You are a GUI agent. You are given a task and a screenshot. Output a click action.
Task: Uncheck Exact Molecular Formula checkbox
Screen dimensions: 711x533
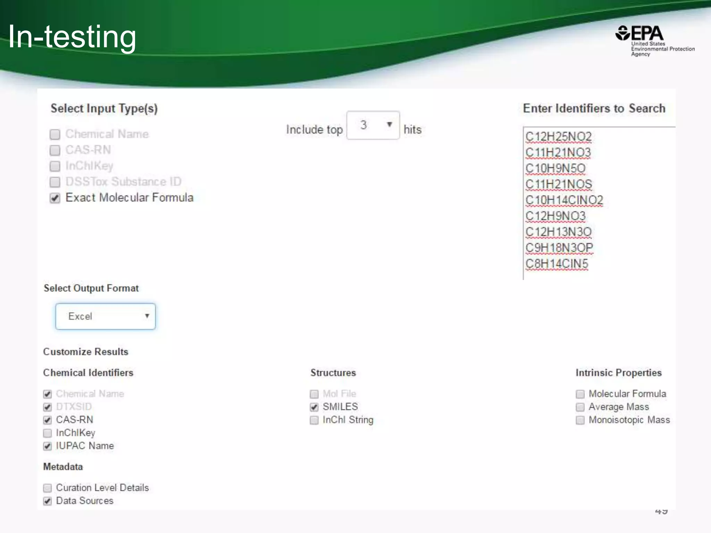click(x=55, y=198)
